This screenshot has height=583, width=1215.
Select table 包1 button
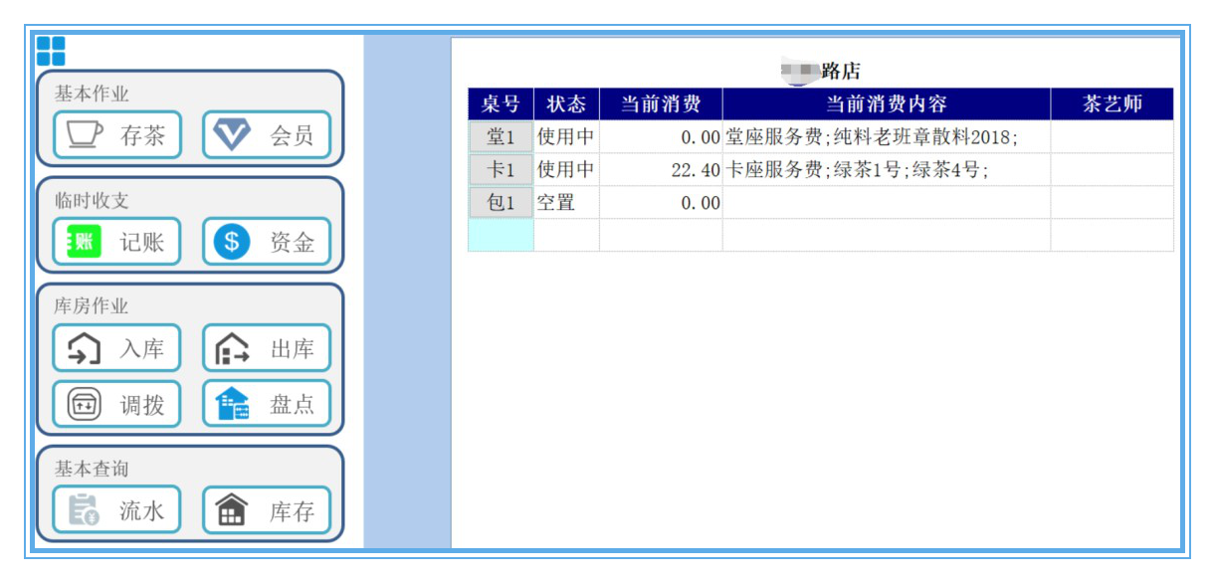[x=502, y=203]
